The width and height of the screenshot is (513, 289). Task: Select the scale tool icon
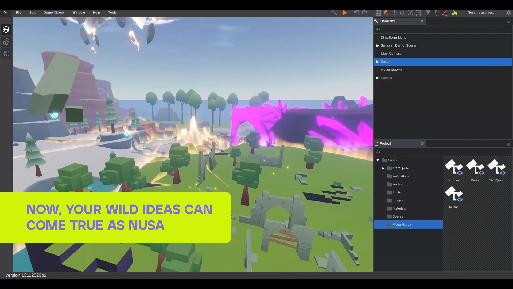tap(410, 13)
